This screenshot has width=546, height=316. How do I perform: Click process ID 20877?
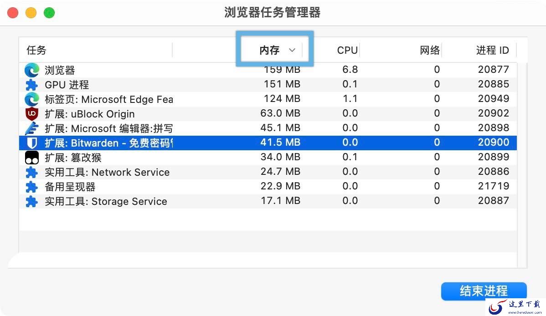pos(494,70)
